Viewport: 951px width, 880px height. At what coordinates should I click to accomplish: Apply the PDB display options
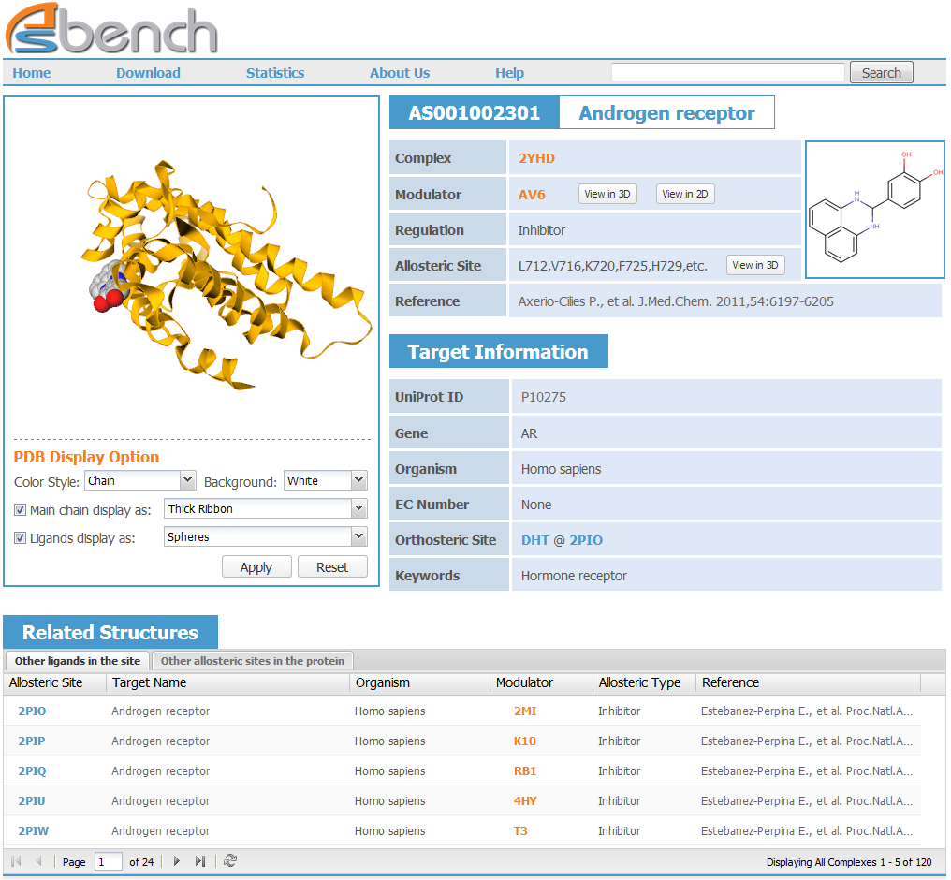[256, 566]
